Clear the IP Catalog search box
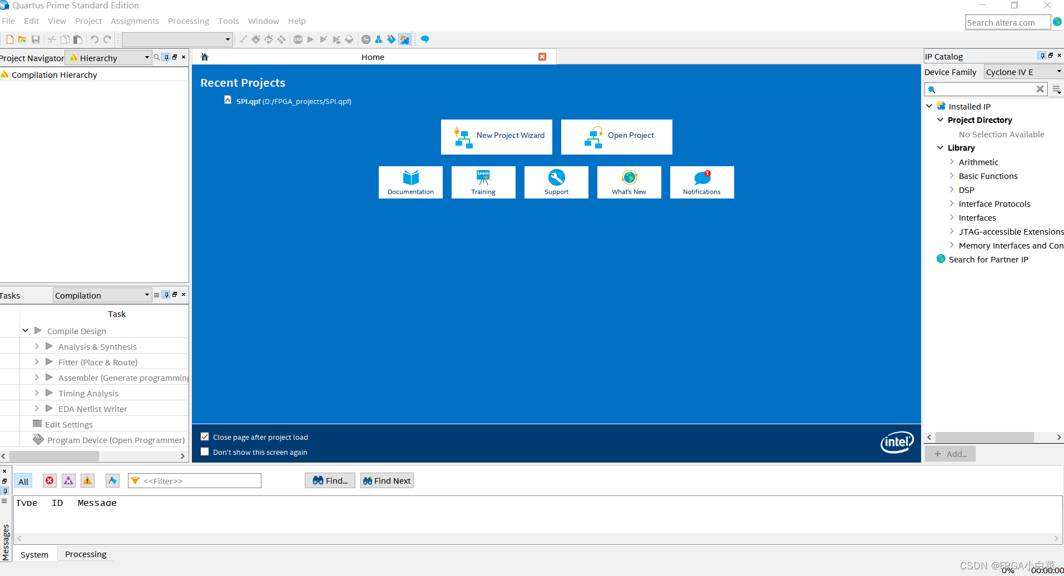This screenshot has height=576, width=1064. point(1040,89)
